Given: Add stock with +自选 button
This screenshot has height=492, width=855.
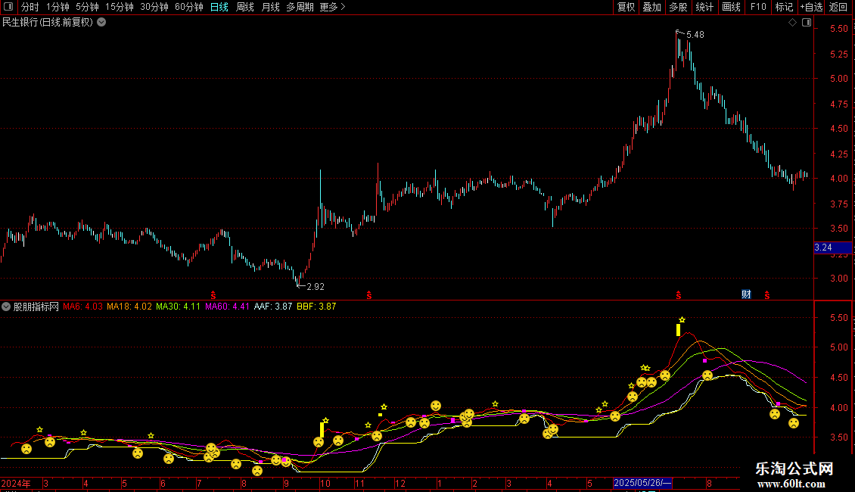Looking at the screenshot, I should pos(811,7).
